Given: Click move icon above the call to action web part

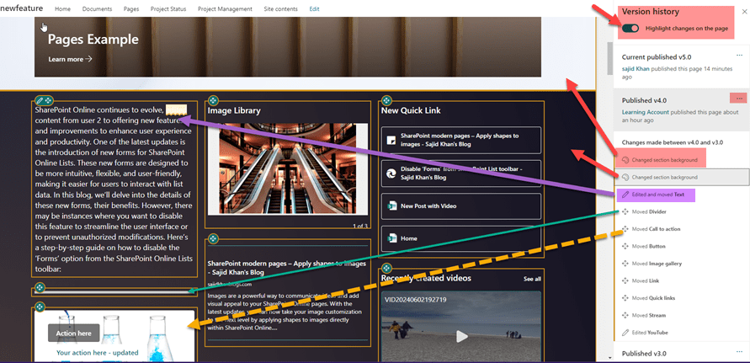Looking at the screenshot, I should click(x=40, y=307).
